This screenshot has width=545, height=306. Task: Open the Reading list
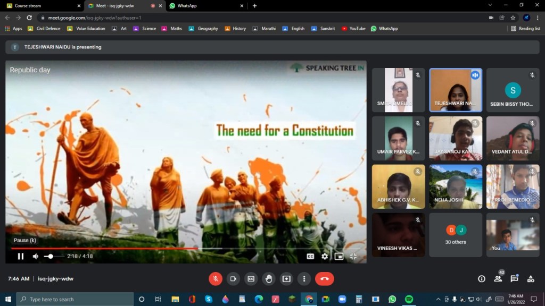click(525, 29)
